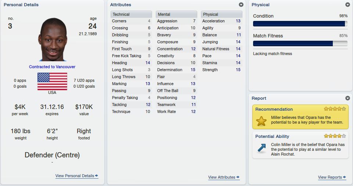Click the arrow beside View Personal Details
353x186 pixels.
[97, 176]
